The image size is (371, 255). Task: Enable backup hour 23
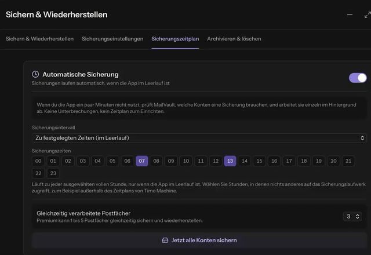(x=53, y=173)
